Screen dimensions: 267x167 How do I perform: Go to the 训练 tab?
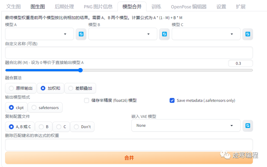tap(156, 7)
